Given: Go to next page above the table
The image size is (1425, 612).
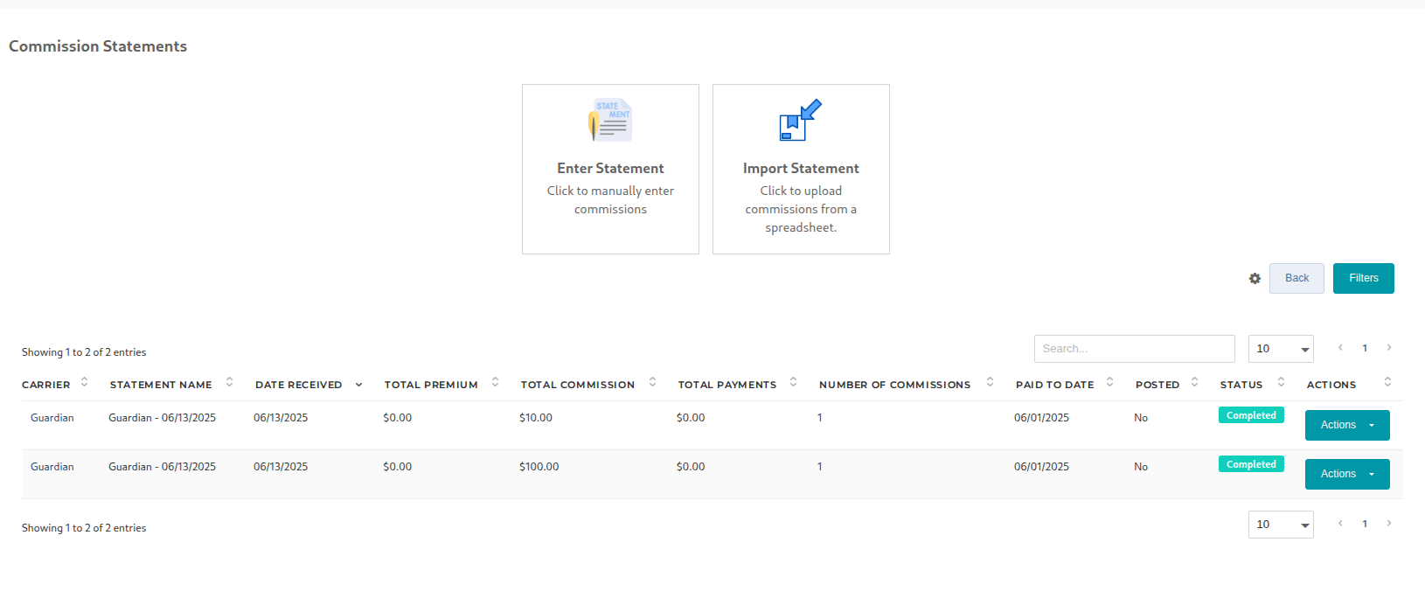Looking at the screenshot, I should pos(1389,348).
